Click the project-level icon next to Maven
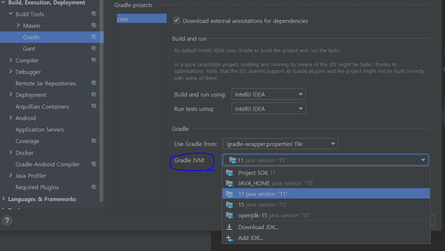 94,25
